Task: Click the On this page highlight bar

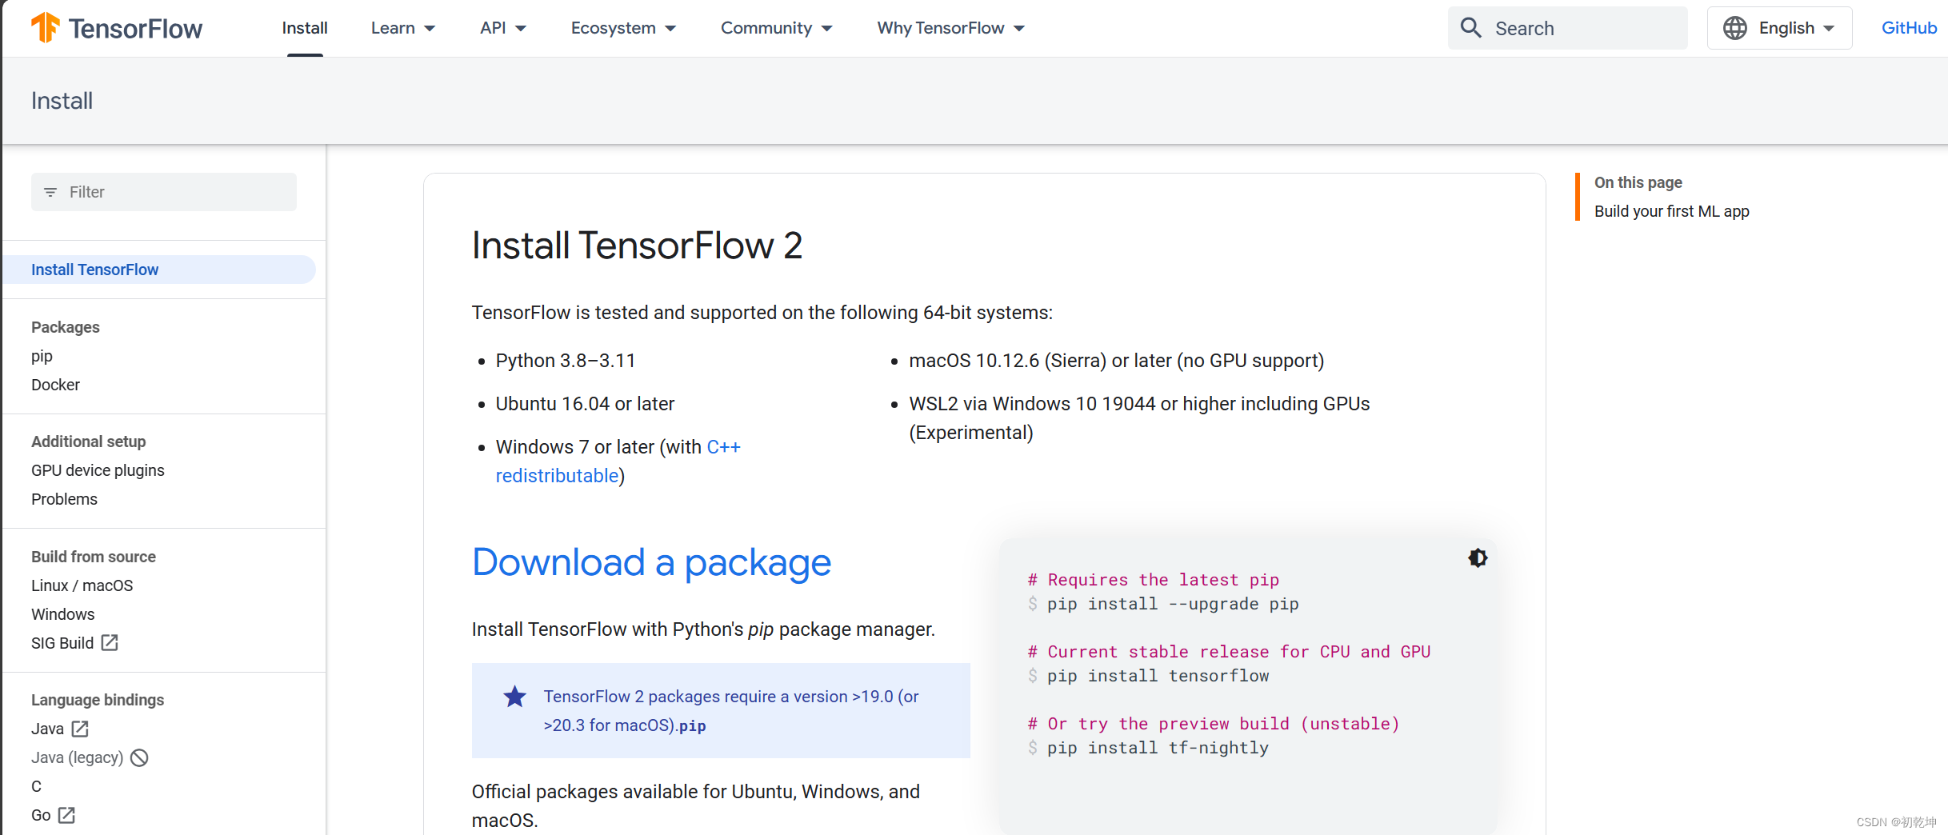Action: [1577, 196]
